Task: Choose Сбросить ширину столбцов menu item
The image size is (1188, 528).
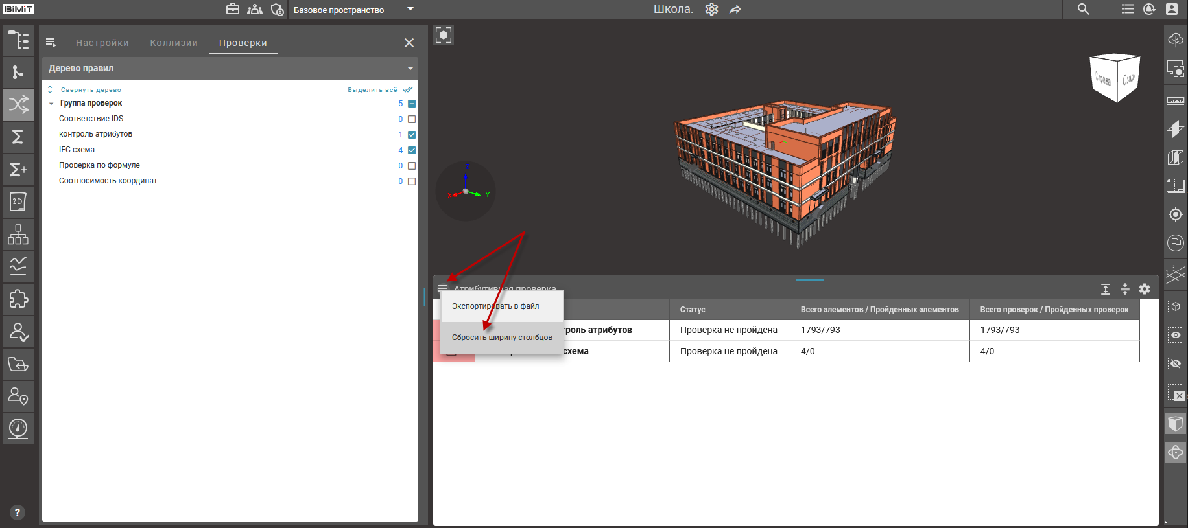Action: coord(502,338)
